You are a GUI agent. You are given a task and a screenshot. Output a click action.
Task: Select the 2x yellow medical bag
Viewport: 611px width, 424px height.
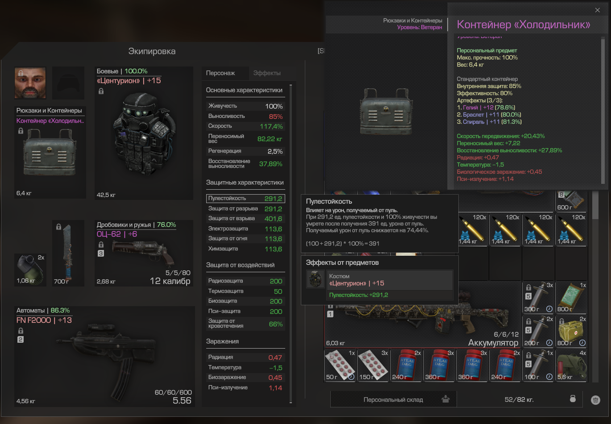click(572, 331)
